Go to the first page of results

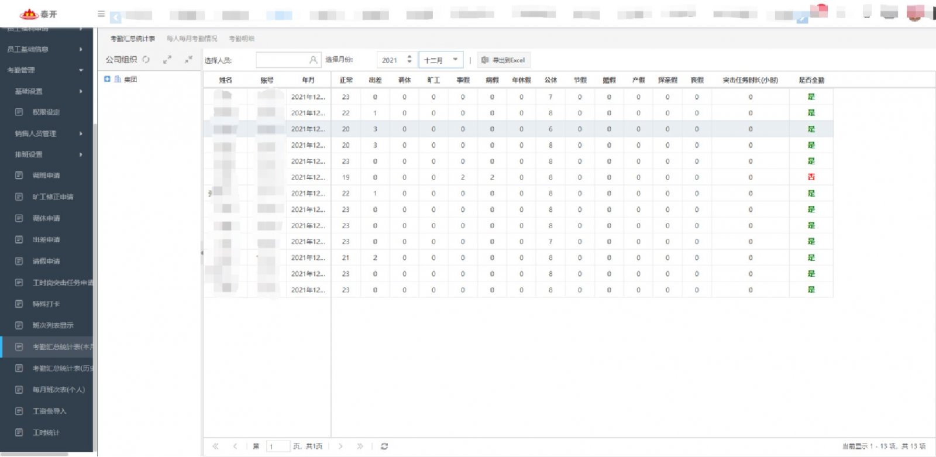(x=215, y=446)
